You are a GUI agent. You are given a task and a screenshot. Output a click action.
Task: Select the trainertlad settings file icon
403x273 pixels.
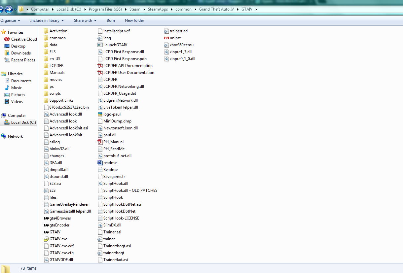click(166, 31)
